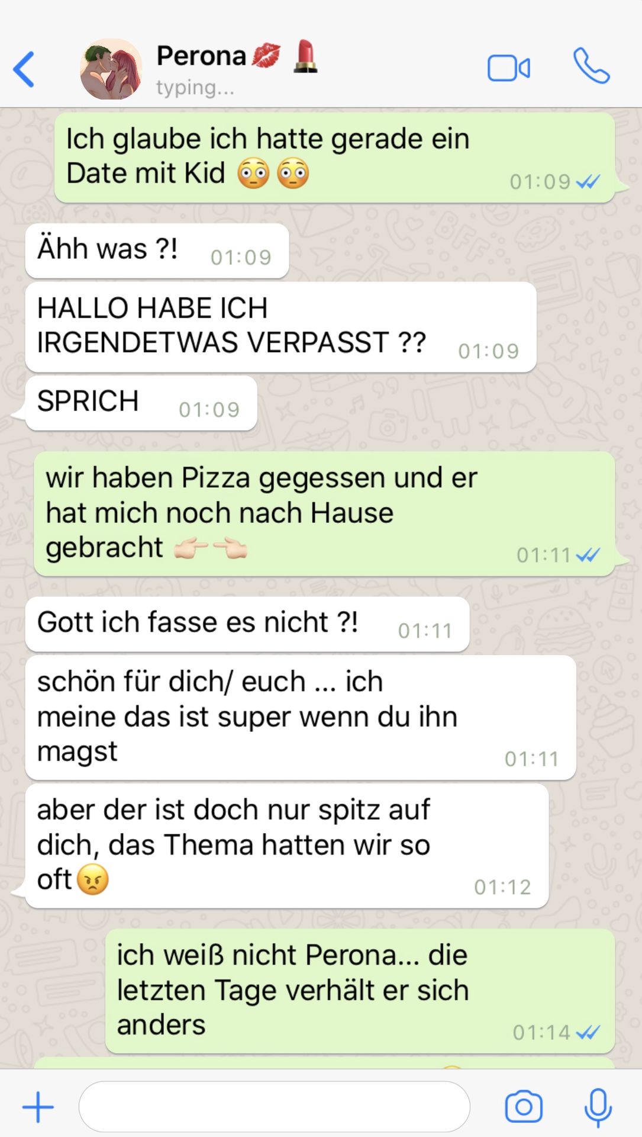
Task: Tap the Pizza gegessen sent message
Action: coord(324,513)
